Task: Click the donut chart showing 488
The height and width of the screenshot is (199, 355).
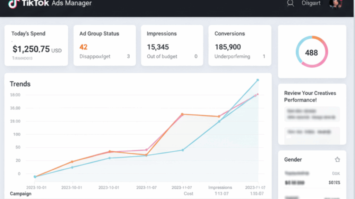Action: pos(311,52)
